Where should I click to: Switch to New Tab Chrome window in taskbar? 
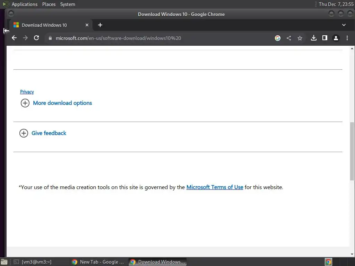click(x=98, y=262)
